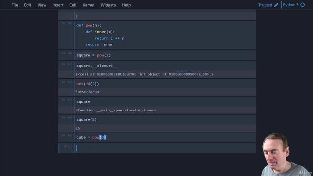This screenshot has height=176, width=313.
Task: Click into the empty input cell
Action: (165, 148)
